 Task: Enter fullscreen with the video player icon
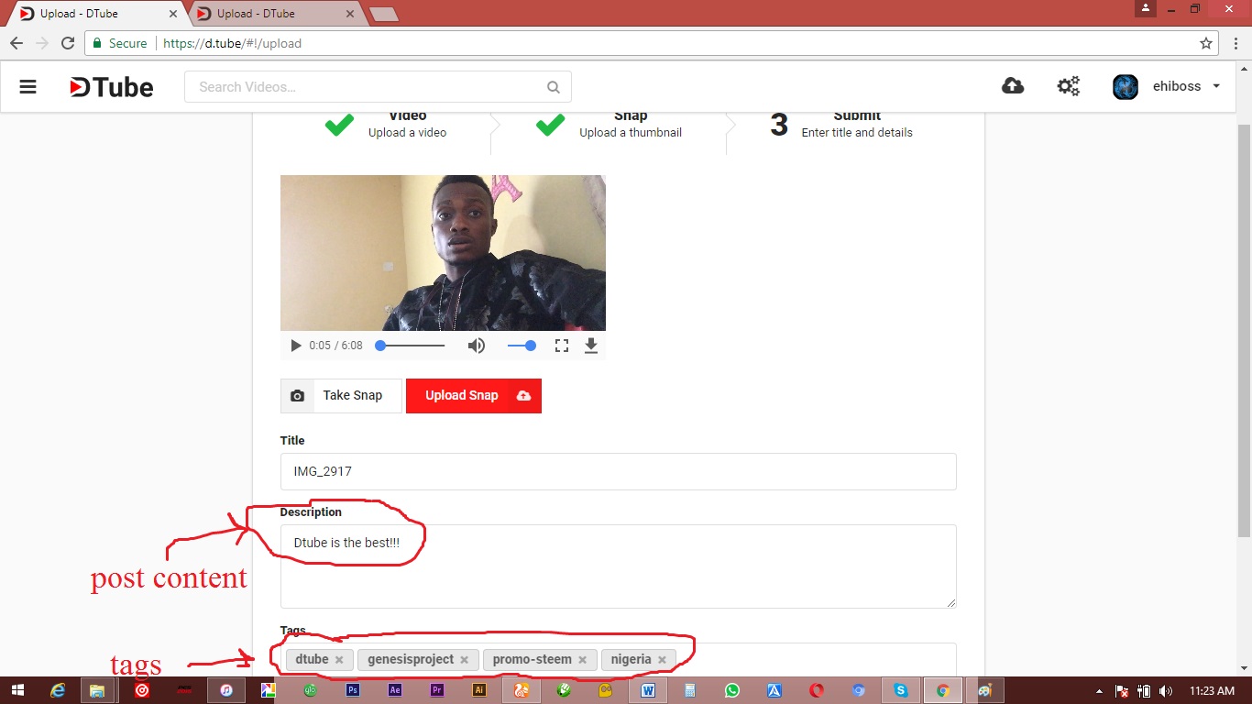coord(562,346)
